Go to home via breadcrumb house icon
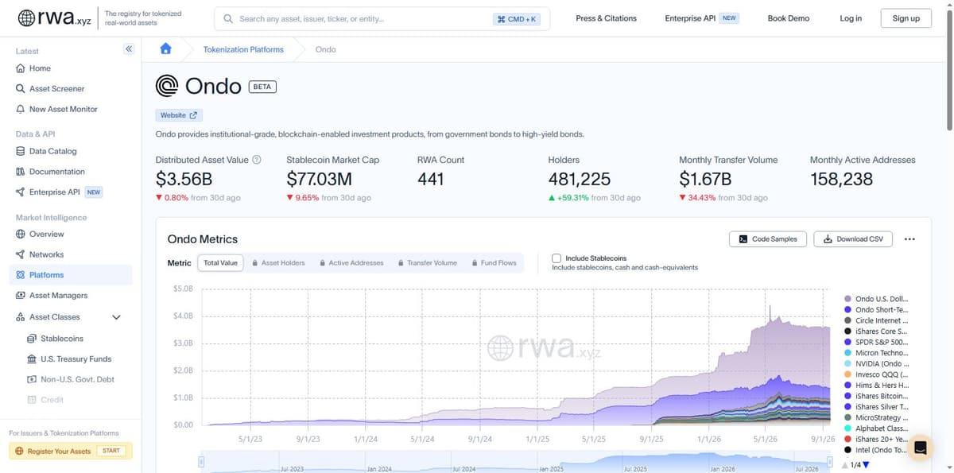The height and width of the screenshot is (473, 954). [x=165, y=48]
